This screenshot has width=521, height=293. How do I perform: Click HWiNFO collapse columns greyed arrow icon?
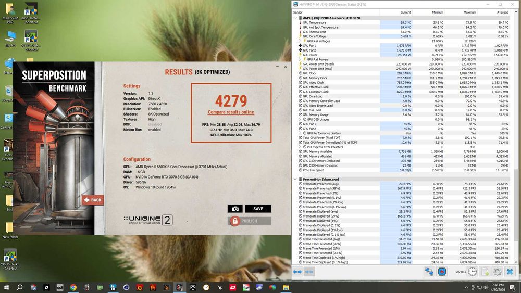pos(309,272)
